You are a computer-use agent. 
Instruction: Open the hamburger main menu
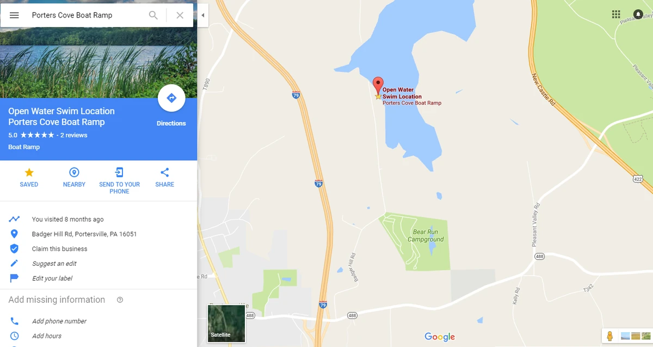15,15
